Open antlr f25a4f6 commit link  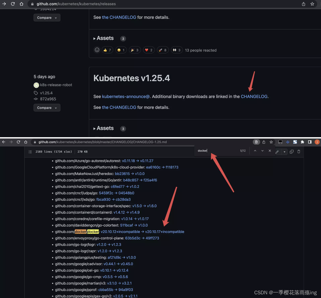(150, 180)
